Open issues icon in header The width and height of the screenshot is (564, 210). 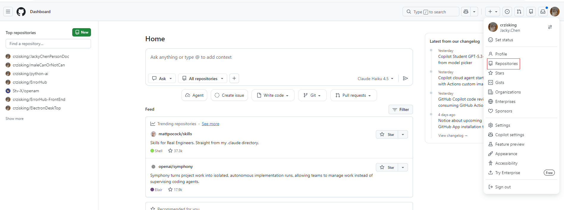[507, 12]
